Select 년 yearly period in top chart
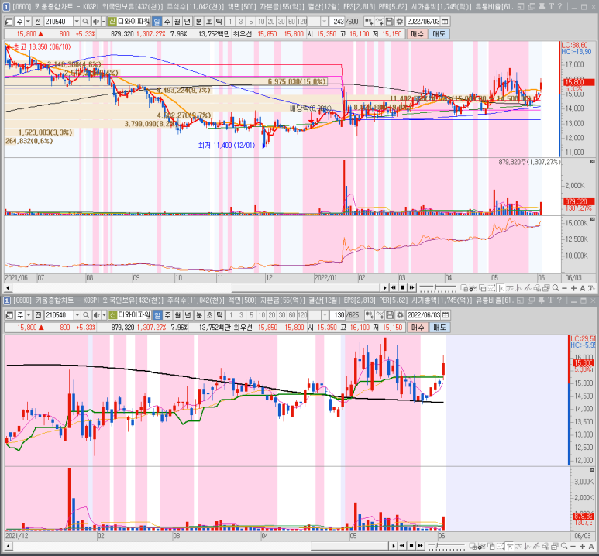This screenshot has width=599, height=556. point(188,22)
